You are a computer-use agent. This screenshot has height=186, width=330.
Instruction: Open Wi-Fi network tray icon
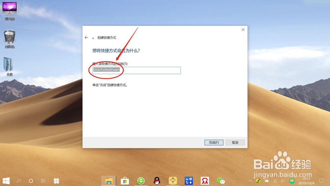pyautogui.click(x=275, y=181)
